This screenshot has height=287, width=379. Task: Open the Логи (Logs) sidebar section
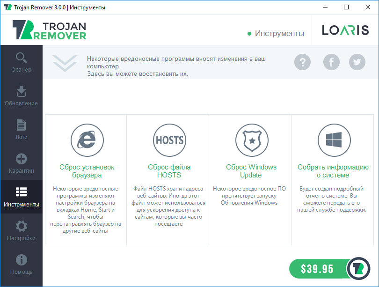click(x=21, y=130)
